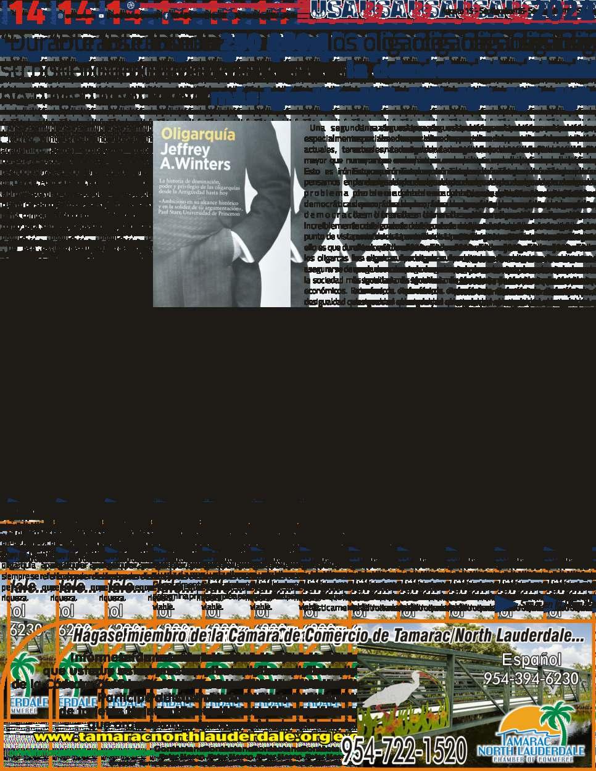The width and height of the screenshot is (596, 771).
Task: Click the Español 954-394-6230 phone number
Action: pos(531,669)
